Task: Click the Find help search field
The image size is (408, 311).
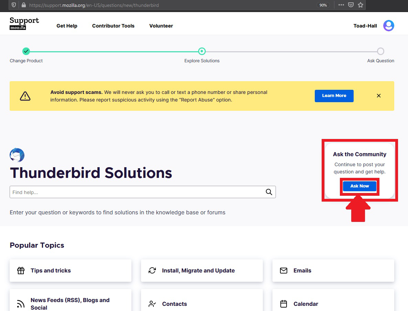Action: (142, 192)
